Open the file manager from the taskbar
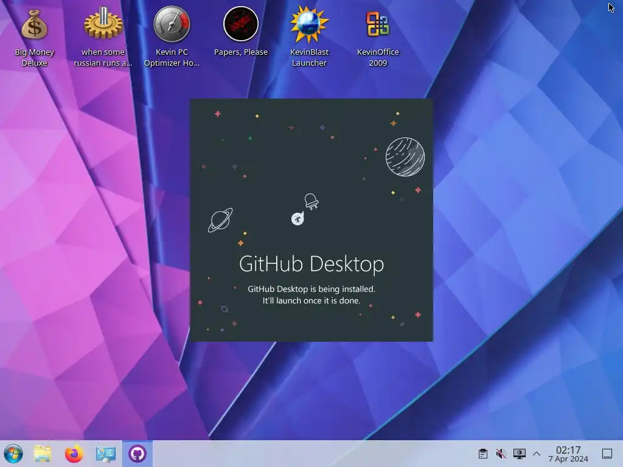This screenshot has width=623, height=467. coord(43,454)
